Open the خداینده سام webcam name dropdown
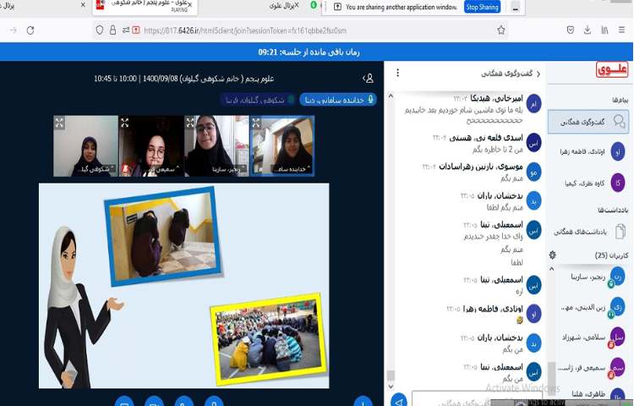 coord(292,169)
